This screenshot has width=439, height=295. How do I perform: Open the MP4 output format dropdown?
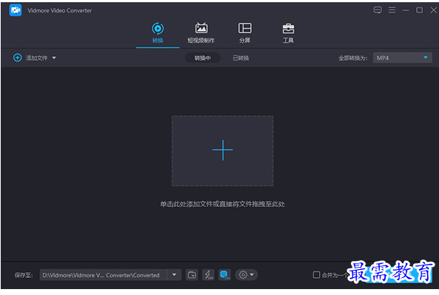[402, 58]
